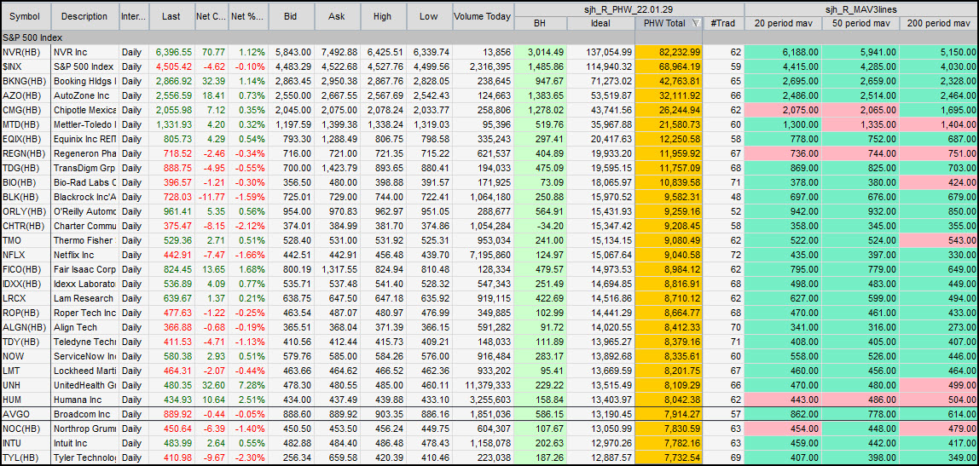Select the NVR(HB) symbol cell
This screenshot has height=466, width=979.
(x=26, y=51)
